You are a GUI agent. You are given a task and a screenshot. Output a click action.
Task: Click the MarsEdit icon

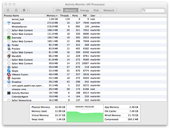[9, 56]
